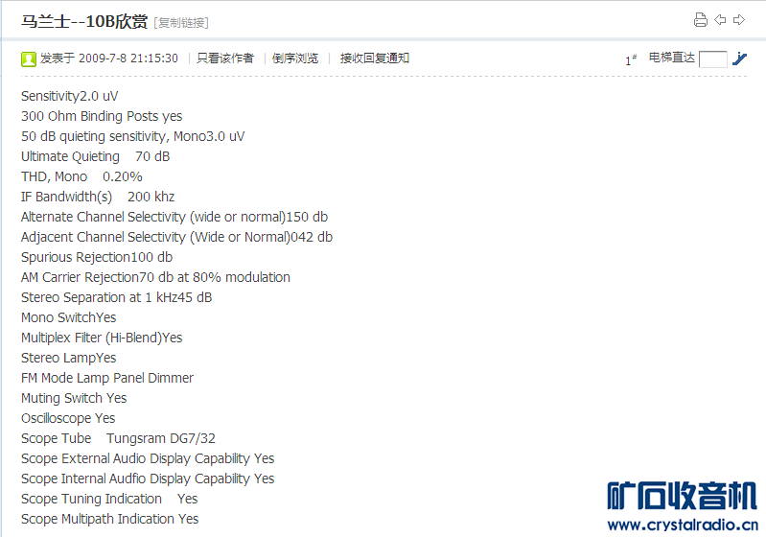Viewport: 766px width, 537px height.
Task: Click 'Spurious Rejection100 db' line
Action: [x=97, y=257]
